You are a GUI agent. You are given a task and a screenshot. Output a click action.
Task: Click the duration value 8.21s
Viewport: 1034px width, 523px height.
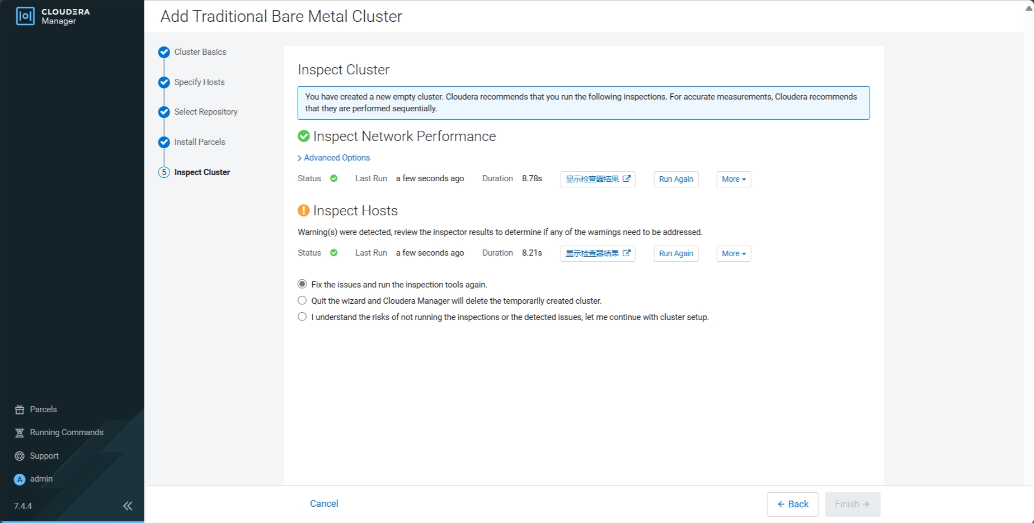(x=532, y=253)
